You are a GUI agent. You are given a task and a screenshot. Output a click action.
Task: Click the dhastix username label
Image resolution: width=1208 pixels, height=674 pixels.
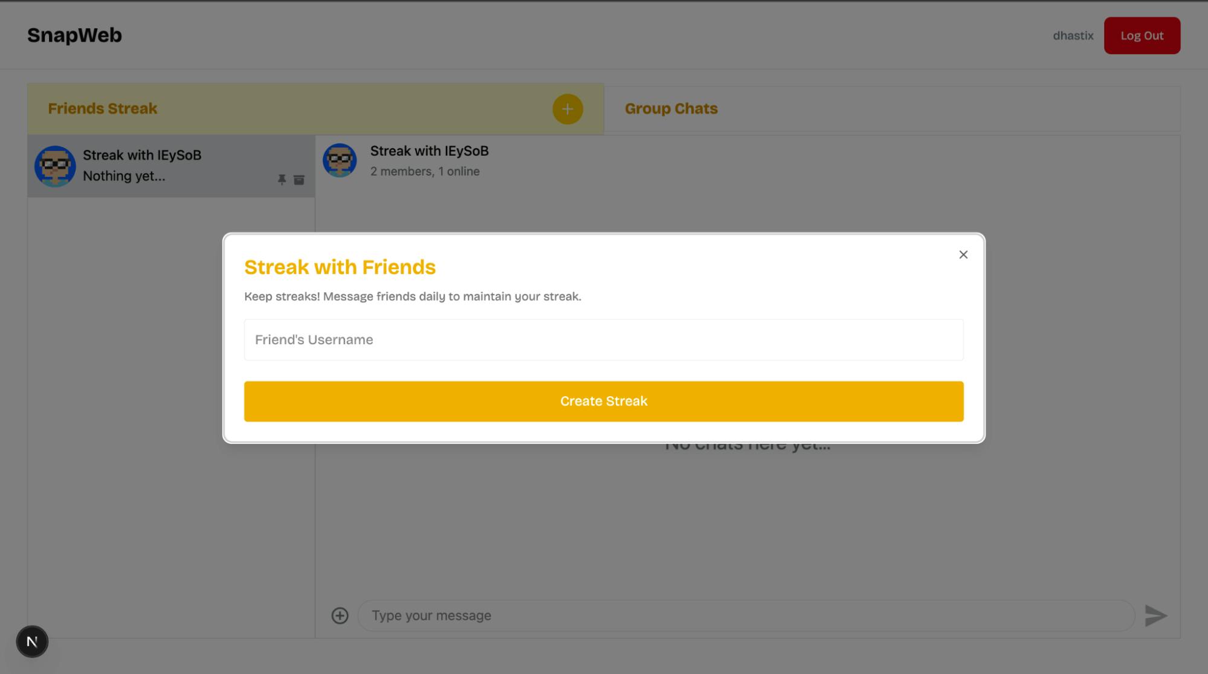click(x=1073, y=36)
